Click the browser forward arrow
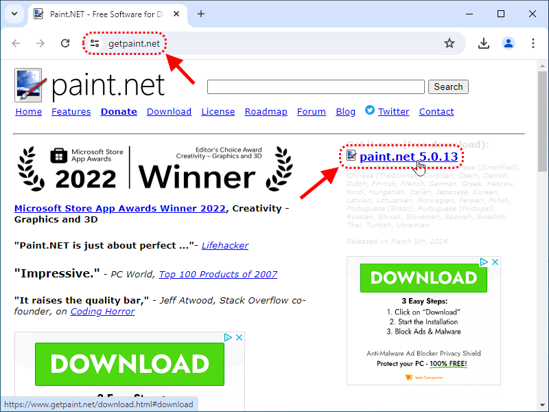This screenshot has height=412, width=549. tap(40, 43)
